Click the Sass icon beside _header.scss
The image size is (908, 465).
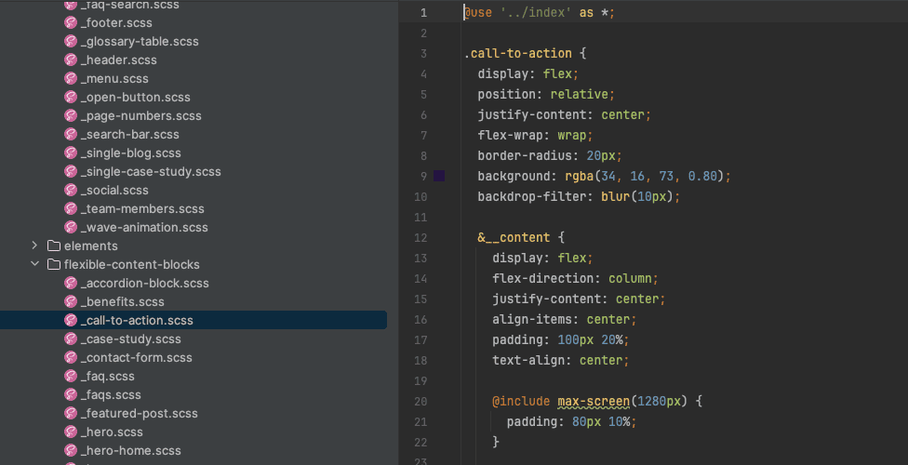(71, 60)
